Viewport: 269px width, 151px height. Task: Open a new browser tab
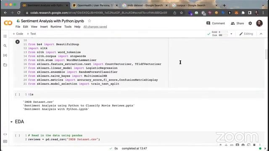224,5
